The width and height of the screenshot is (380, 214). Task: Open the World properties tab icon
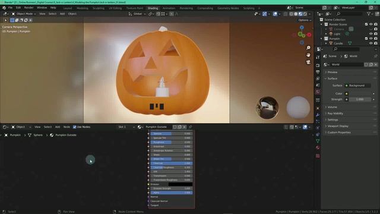click(318, 92)
